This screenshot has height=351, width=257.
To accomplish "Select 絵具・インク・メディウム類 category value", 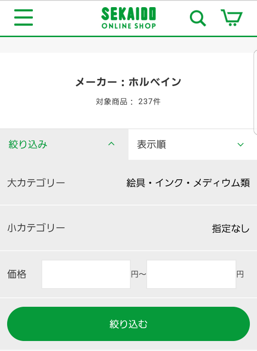I will pos(188,183).
